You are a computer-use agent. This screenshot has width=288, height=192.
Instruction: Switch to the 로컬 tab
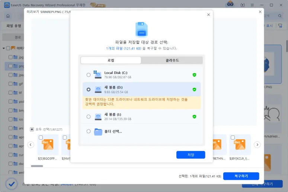(111, 60)
